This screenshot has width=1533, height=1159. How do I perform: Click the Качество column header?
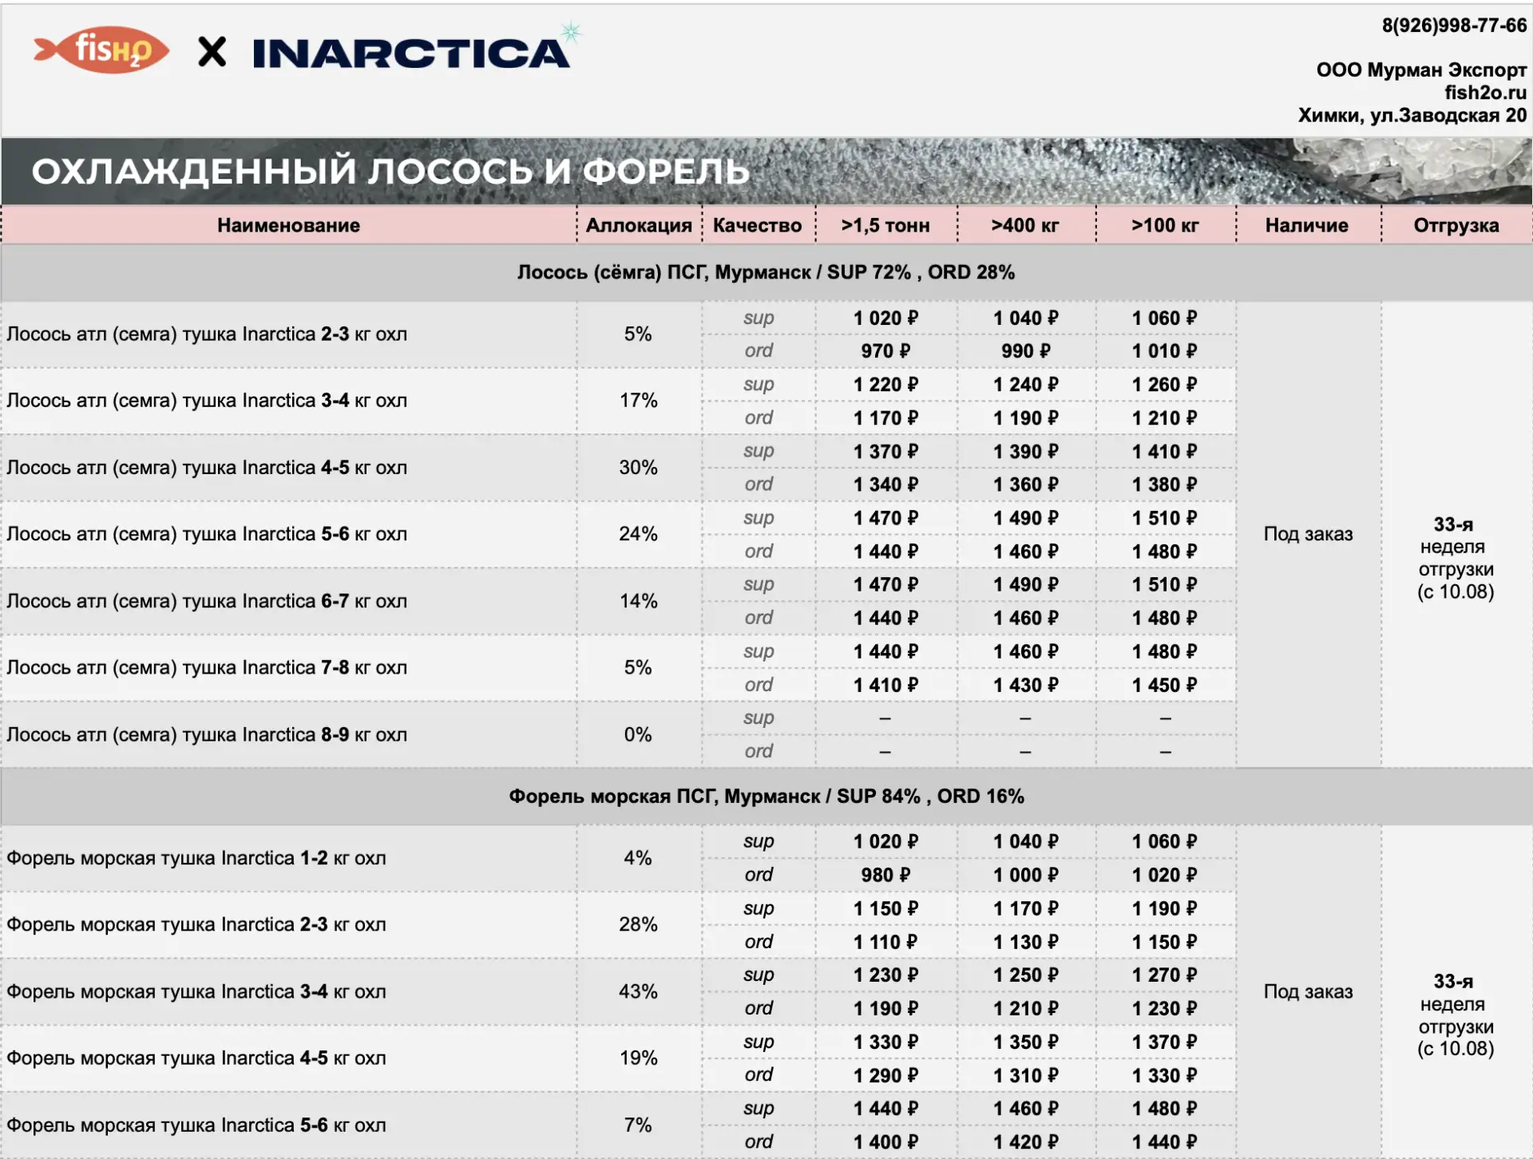757,225
